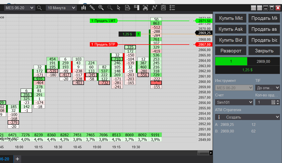The height and width of the screenshot is (163, 282).
Task: Open the Инструмент MES 06-20 dropdown
Action: pyautogui.click(x=234, y=88)
